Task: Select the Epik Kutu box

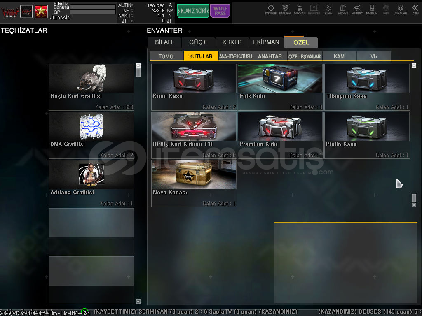Action: (x=280, y=87)
